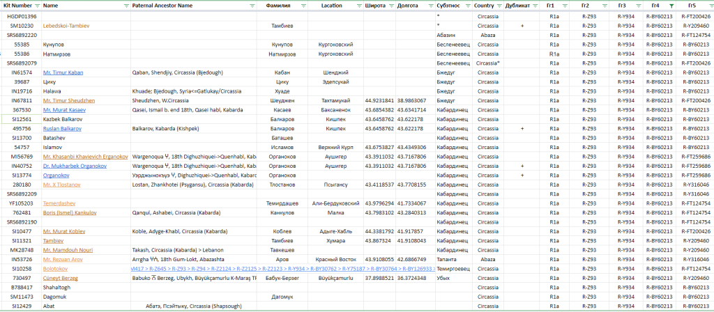Viewport: 714px width, 312px height.
Task: Select the Темиргоевец subethnos cell
Action: point(453,268)
